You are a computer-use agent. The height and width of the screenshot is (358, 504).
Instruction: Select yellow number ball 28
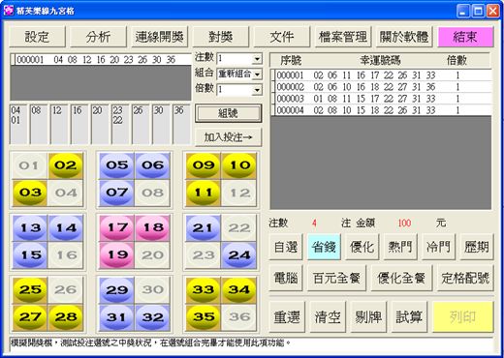pos(65,317)
